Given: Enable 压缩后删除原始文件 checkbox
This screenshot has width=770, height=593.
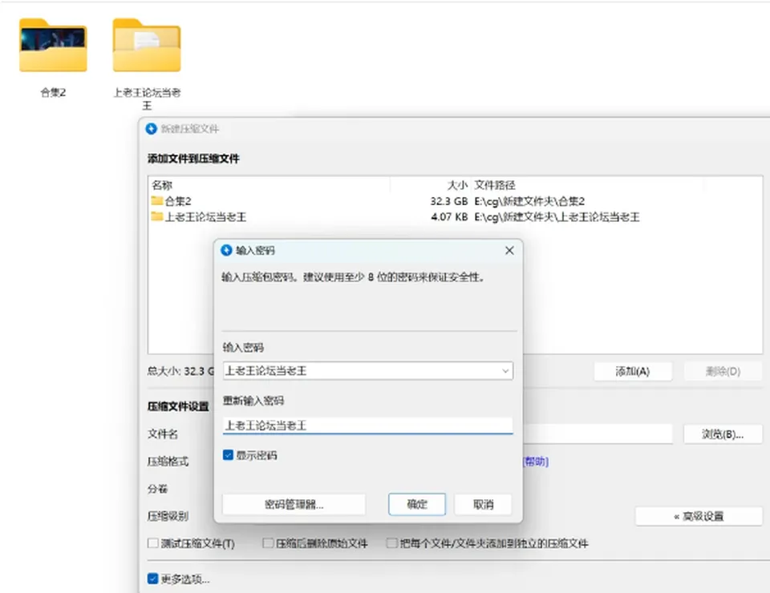Looking at the screenshot, I should [268, 543].
